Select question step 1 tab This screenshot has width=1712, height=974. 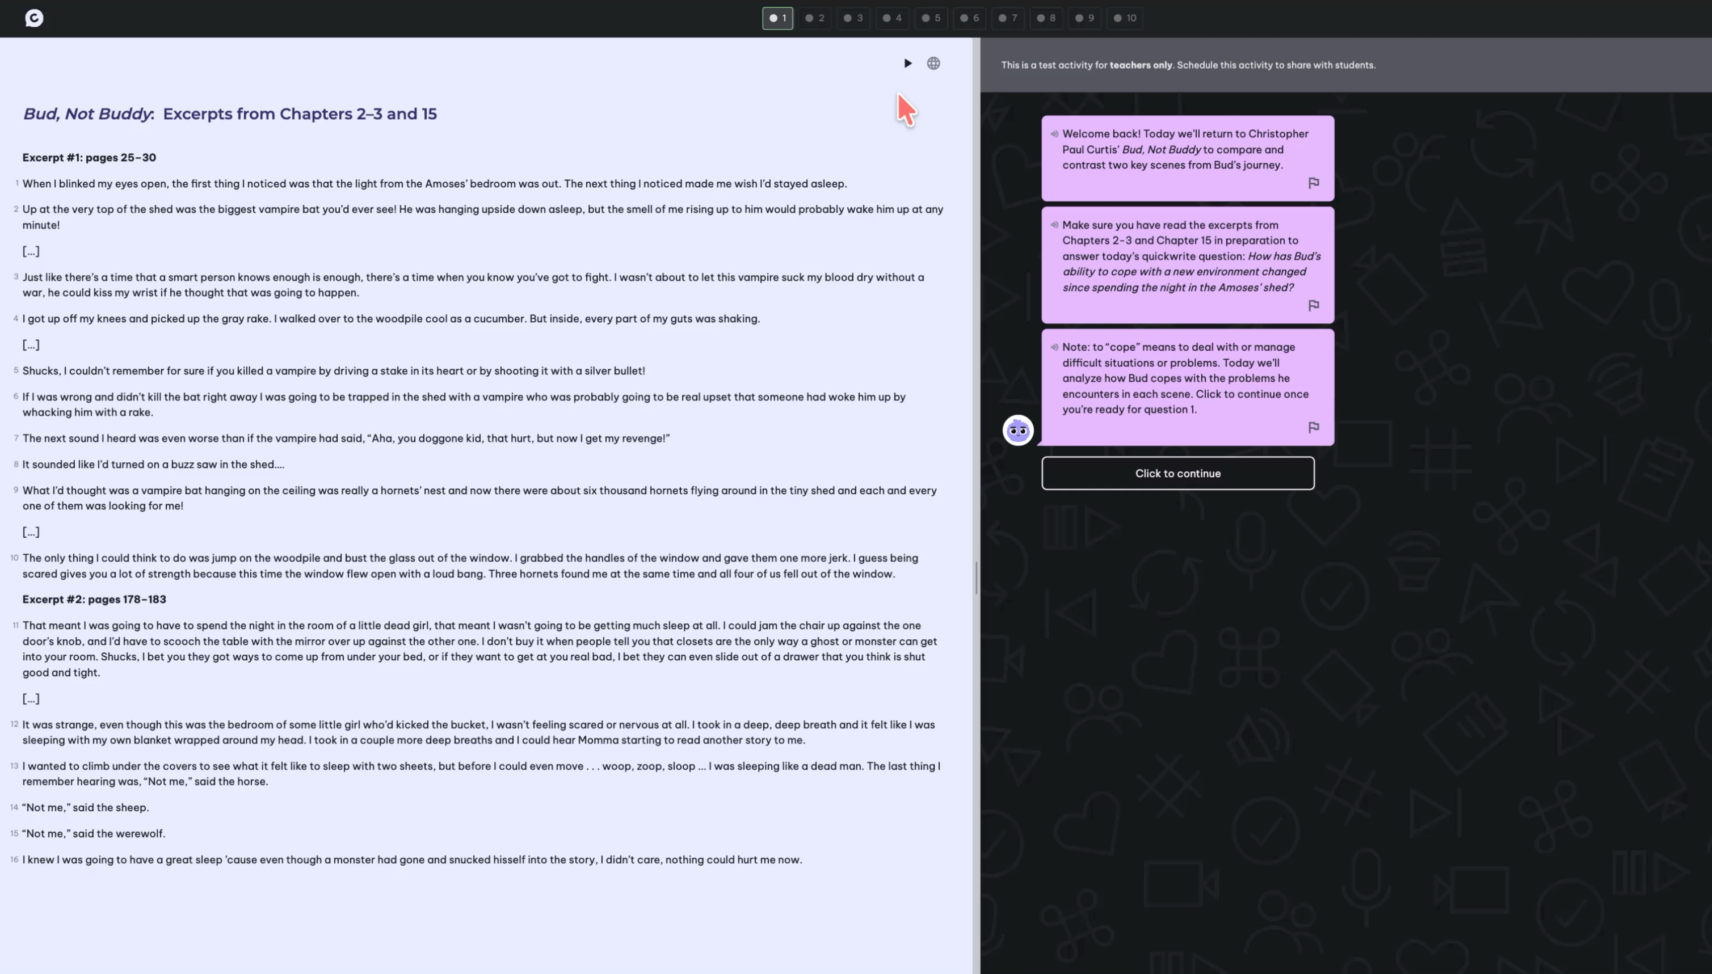[777, 18]
